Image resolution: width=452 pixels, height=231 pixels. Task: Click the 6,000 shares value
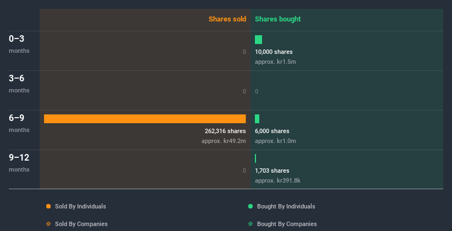272,131
